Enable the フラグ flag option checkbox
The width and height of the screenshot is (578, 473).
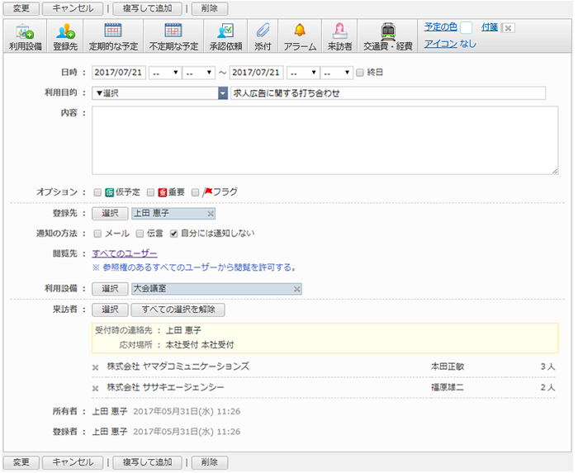coord(196,192)
